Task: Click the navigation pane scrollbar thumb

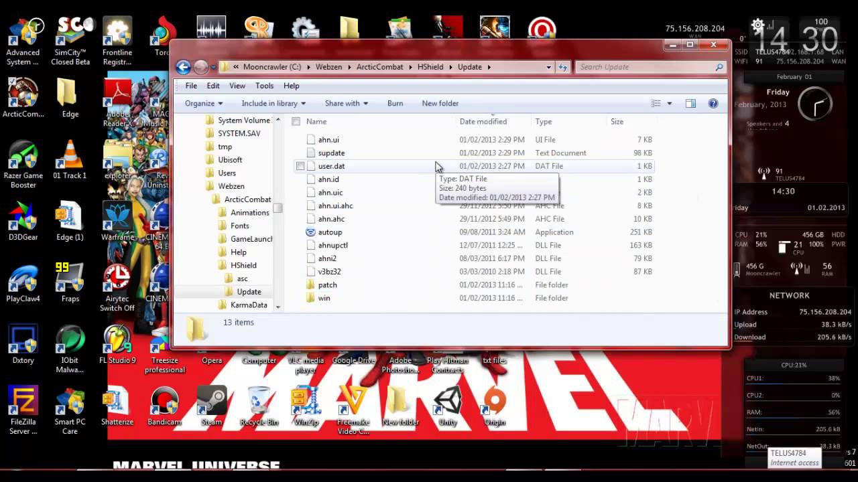Action: 278,208
